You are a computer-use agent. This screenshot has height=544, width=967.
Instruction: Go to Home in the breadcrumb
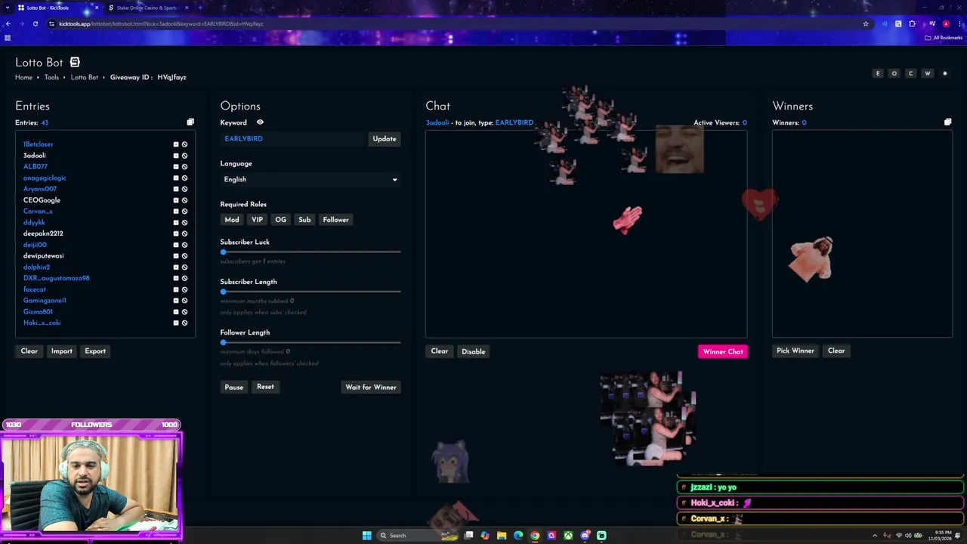(x=23, y=77)
